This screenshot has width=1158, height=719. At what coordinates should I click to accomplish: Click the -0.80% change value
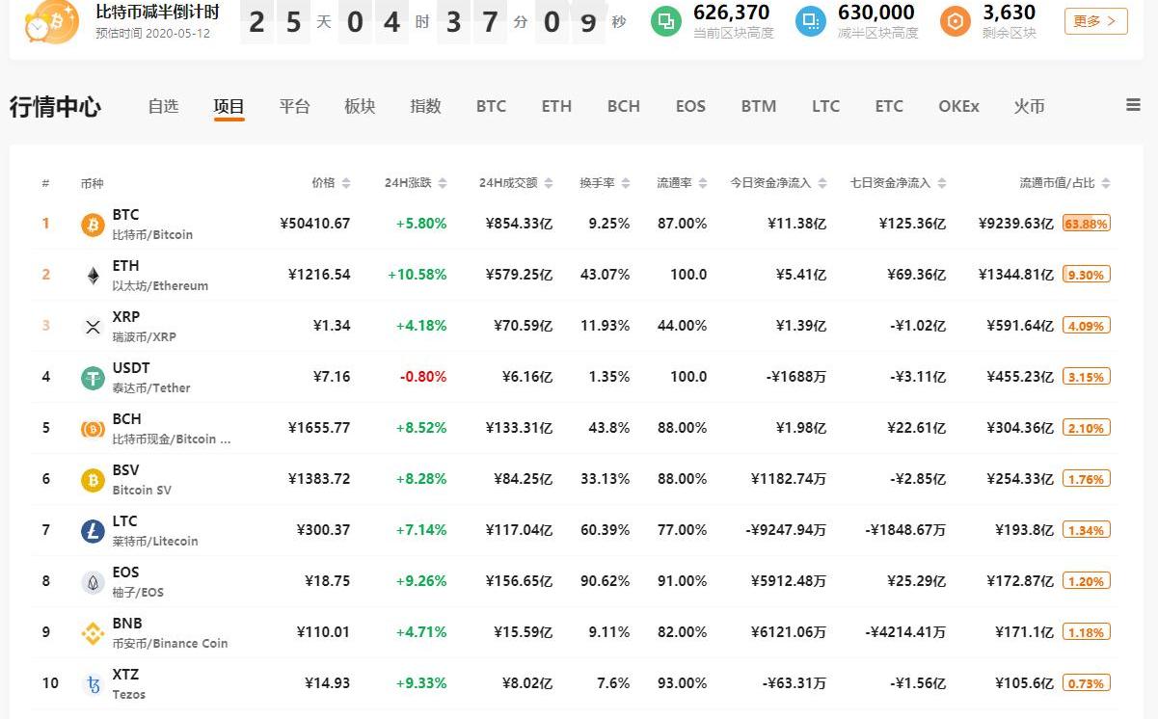[423, 377]
